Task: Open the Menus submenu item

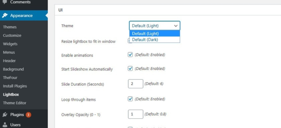Action: [9, 52]
